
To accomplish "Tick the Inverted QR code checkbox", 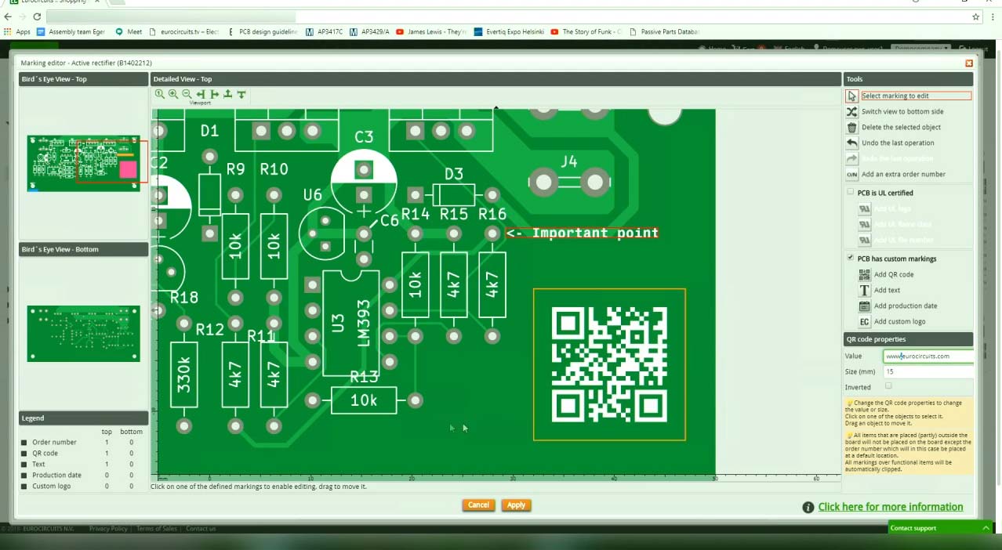I will click(x=888, y=386).
